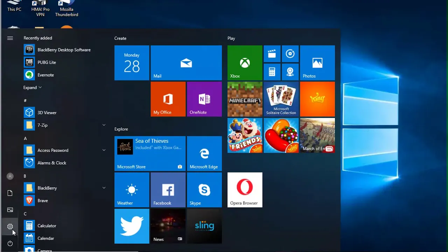Launch the Microsoft Edge tile
This screenshot has width=448, height=252.
(x=204, y=154)
